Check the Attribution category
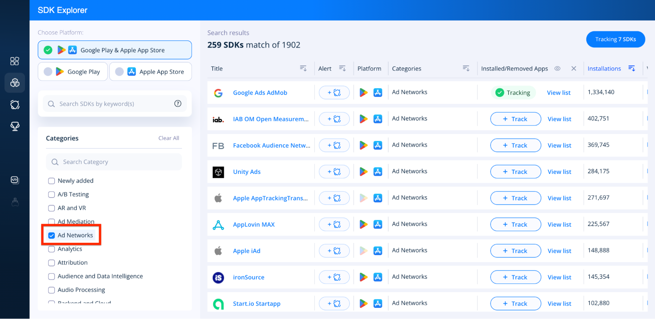Screen dimensions: 655x319 [x=51, y=263]
